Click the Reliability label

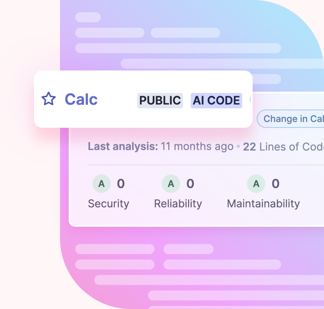coord(178,204)
